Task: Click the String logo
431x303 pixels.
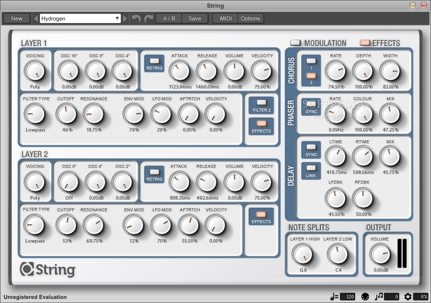Action: click(x=48, y=269)
